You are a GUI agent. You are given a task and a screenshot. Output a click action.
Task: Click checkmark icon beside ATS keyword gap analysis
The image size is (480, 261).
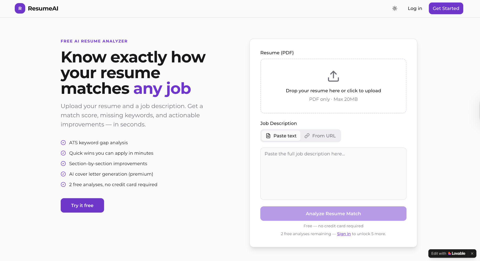(63, 143)
